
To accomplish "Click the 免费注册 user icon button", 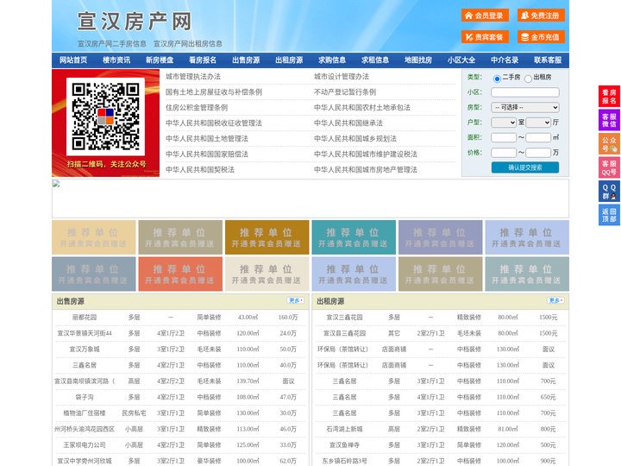I will 541,16.
